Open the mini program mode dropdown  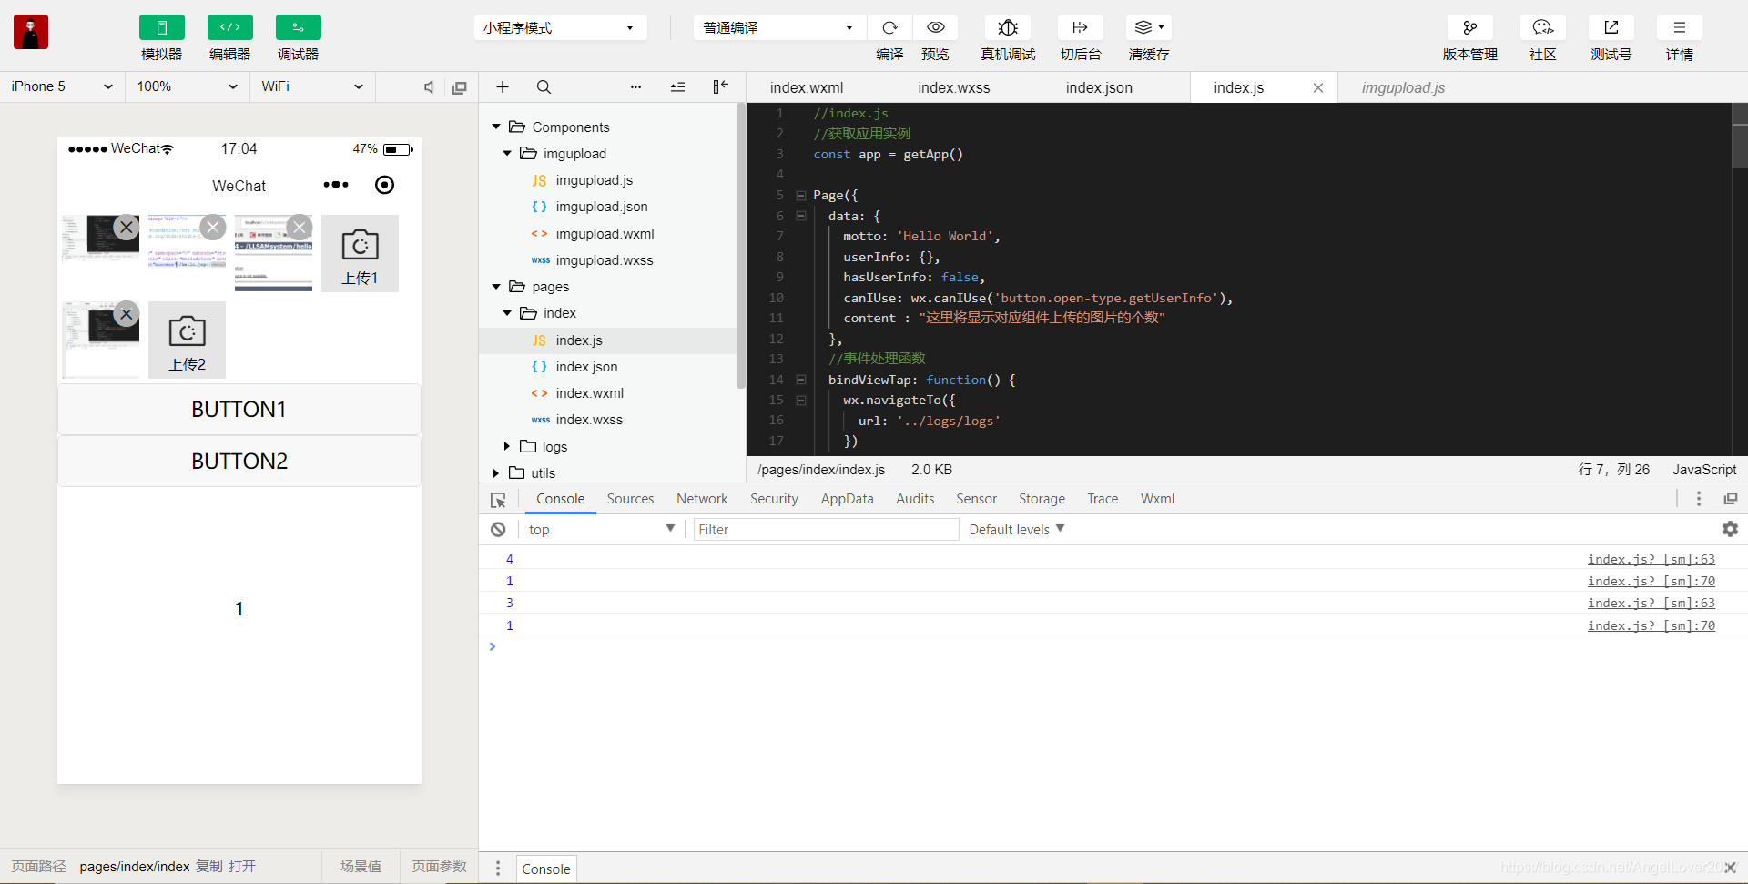tap(560, 27)
